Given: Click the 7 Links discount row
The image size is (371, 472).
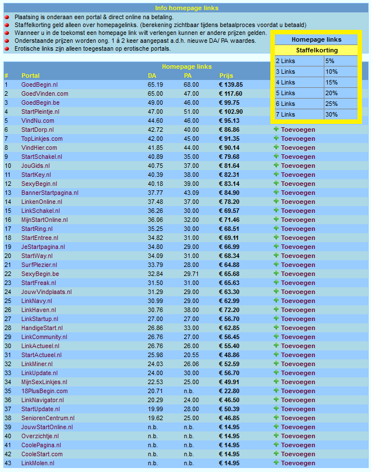Looking at the screenshot, I should [x=316, y=114].
